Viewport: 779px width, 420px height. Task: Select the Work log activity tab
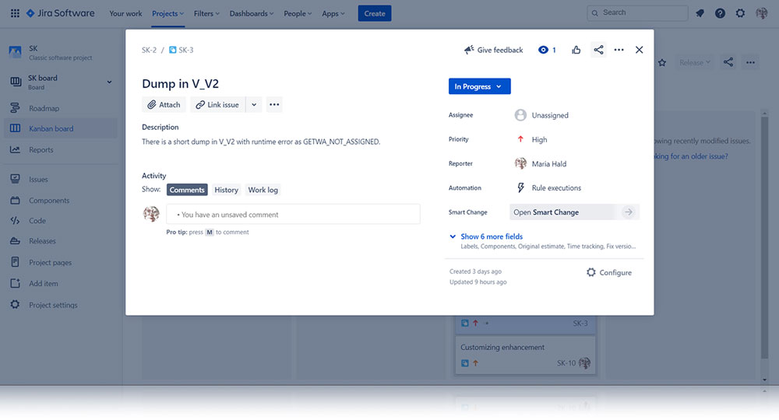(263, 190)
